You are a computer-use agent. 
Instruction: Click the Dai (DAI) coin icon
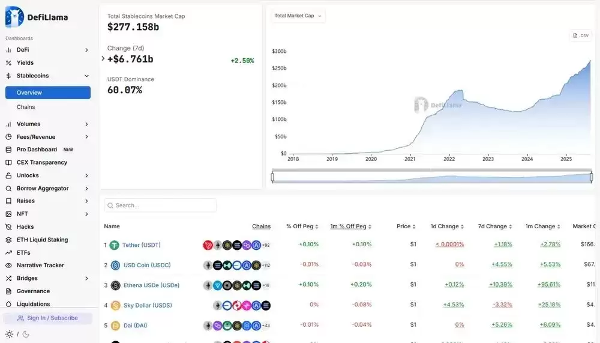[115, 326]
